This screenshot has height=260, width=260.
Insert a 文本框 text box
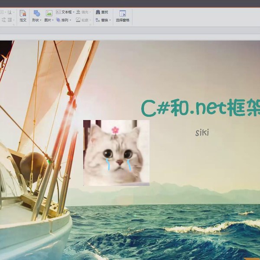click(64, 12)
